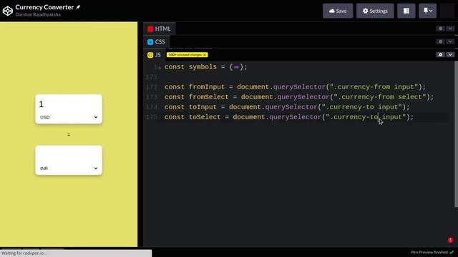
Task: Switch to the CSS editor tab
Action: tap(156, 42)
